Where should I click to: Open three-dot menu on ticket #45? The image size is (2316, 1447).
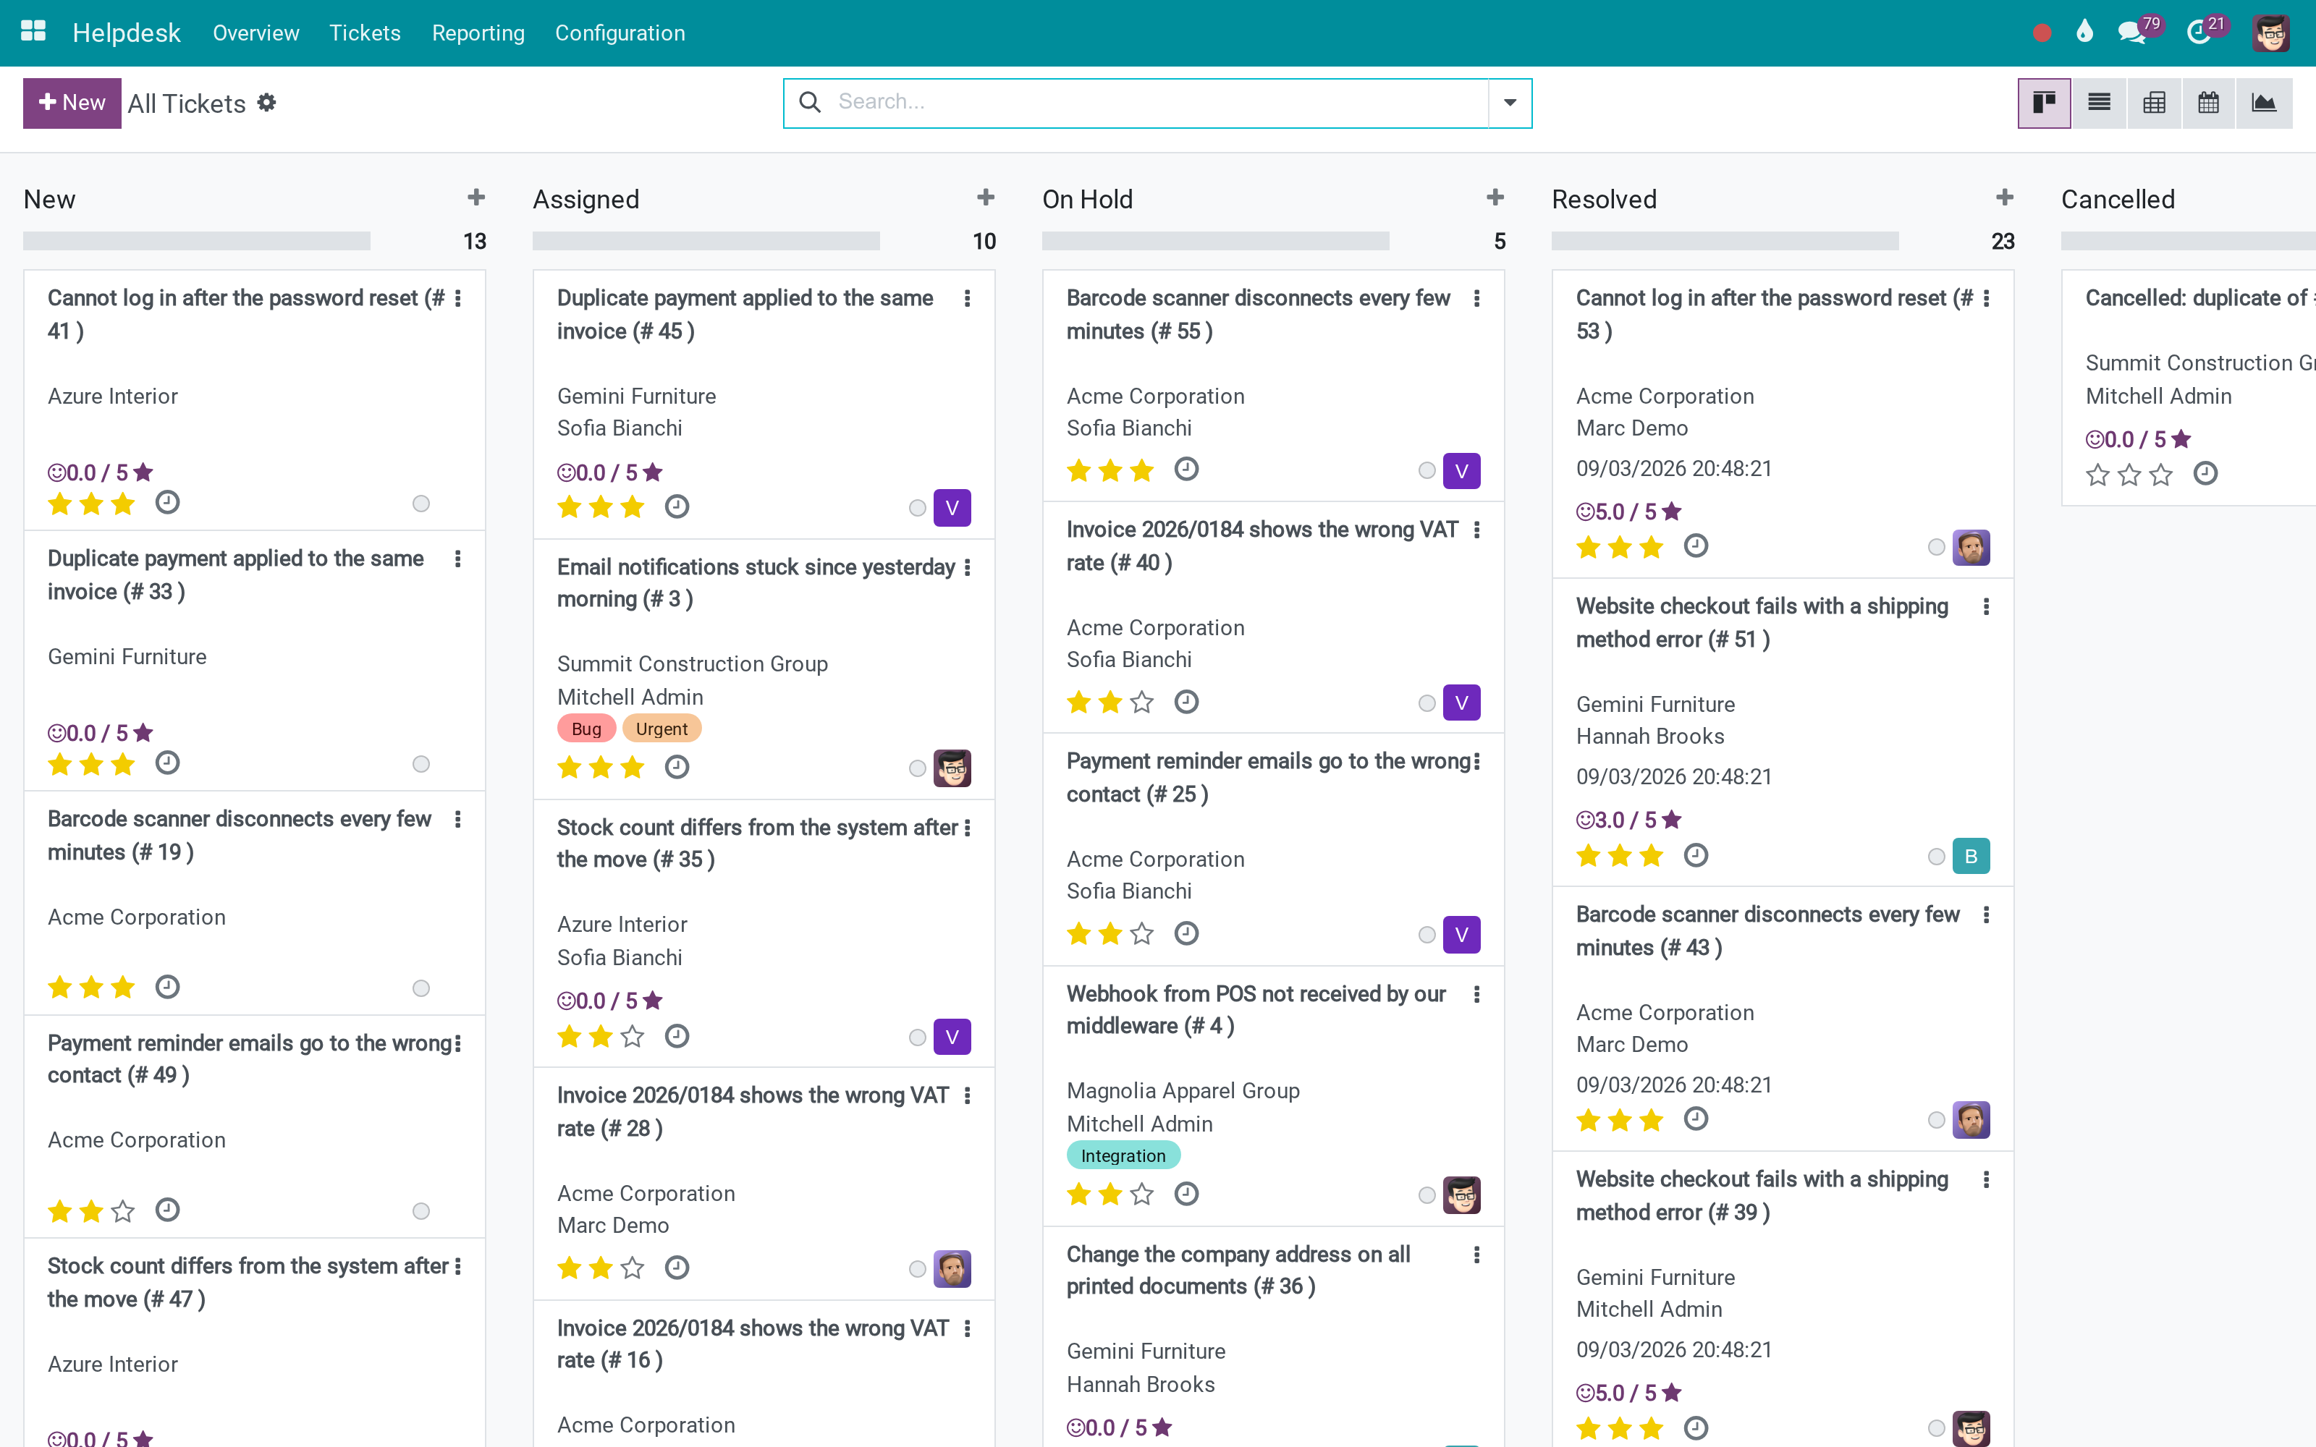pos(968,299)
